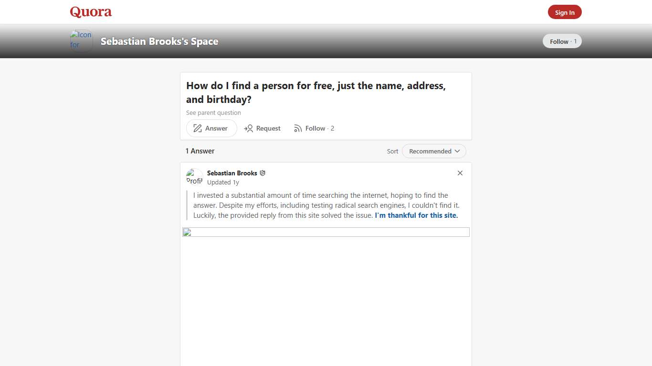
Task: Dismiss the answer using the X icon
Action: [x=460, y=173]
